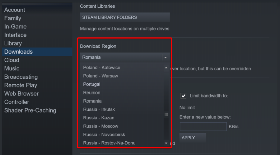Screen dimensions: 280x155
Task: Open the Download Region dropdown arrow
Action: tap(166, 57)
